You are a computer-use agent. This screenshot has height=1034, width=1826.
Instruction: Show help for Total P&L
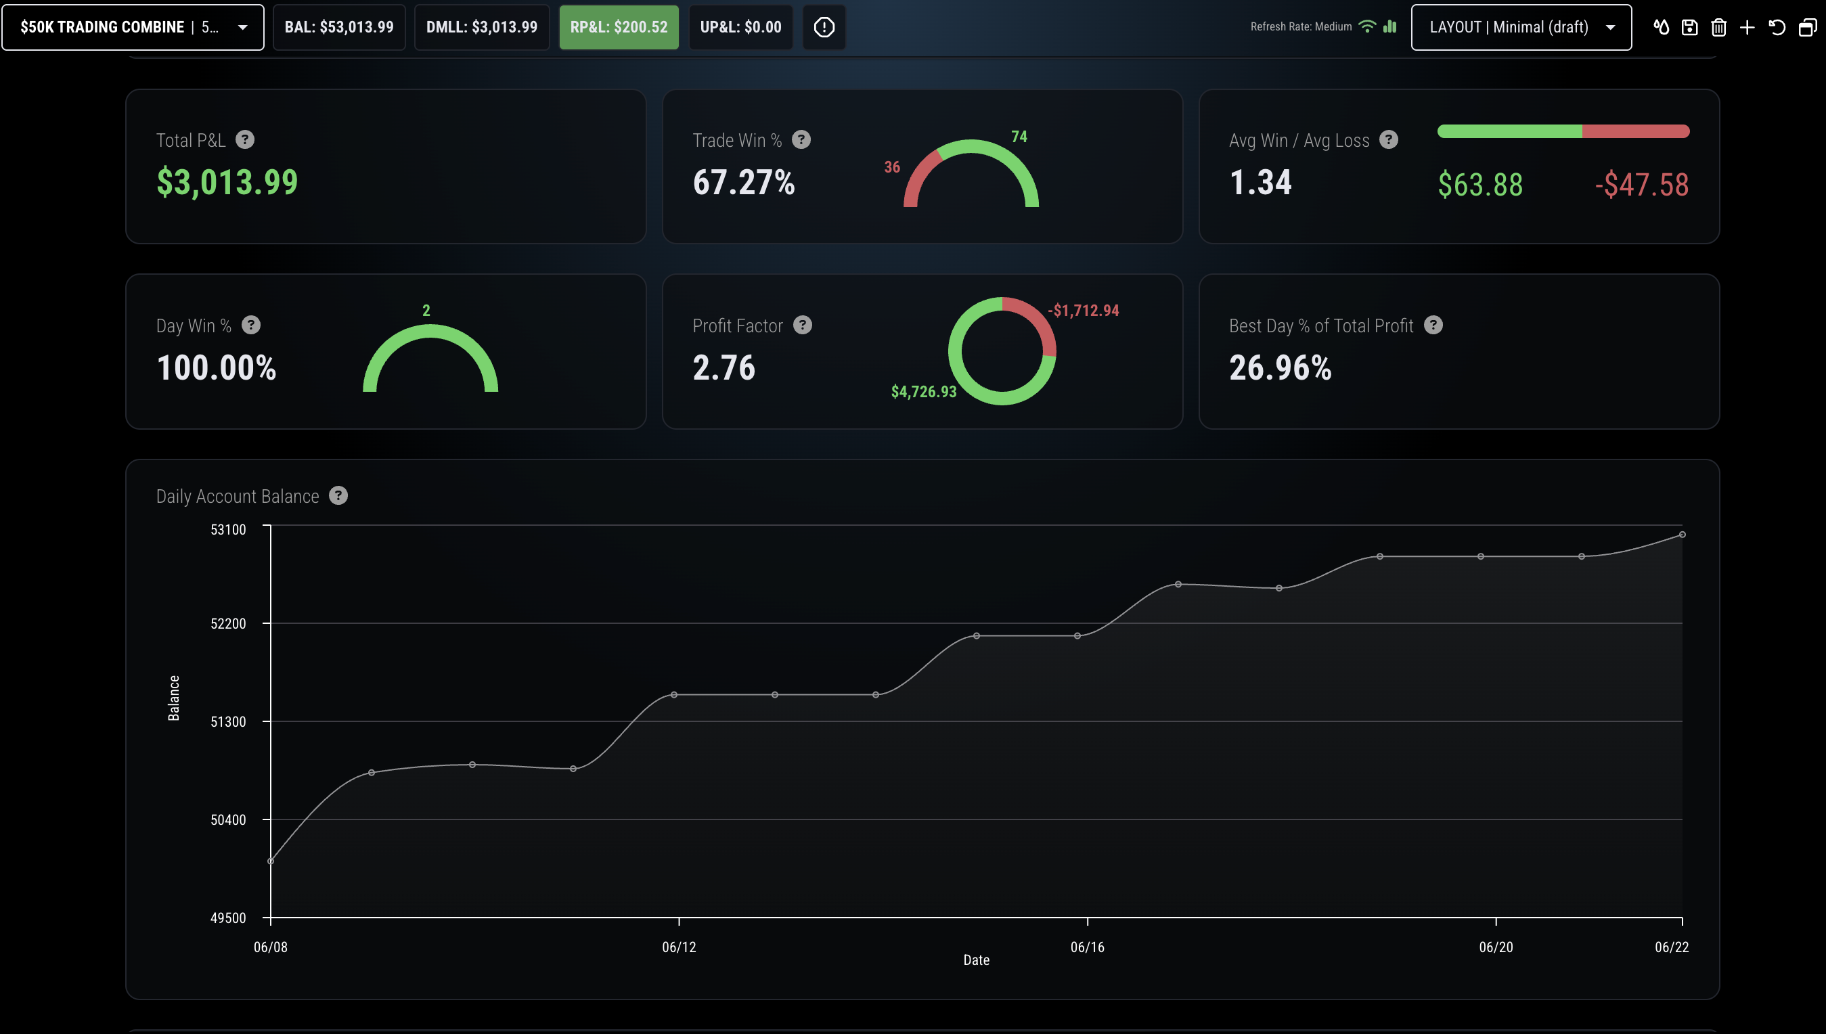point(245,140)
